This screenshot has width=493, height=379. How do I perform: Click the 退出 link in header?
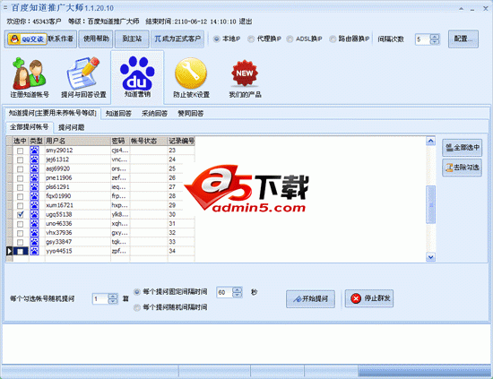[246, 22]
